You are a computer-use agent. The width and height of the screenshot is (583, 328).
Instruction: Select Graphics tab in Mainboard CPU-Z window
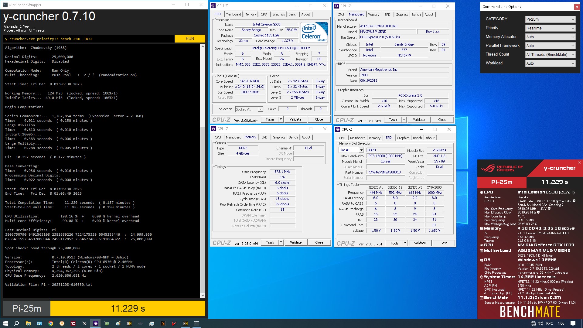pyautogui.click(x=402, y=15)
